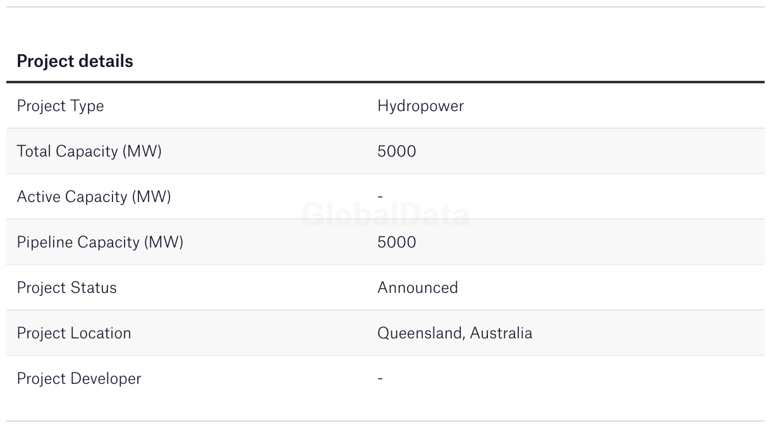Viewport: 771px width, 428px height.
Task: Select the Total Capacity (MW) label
Action: pos(89,152)
